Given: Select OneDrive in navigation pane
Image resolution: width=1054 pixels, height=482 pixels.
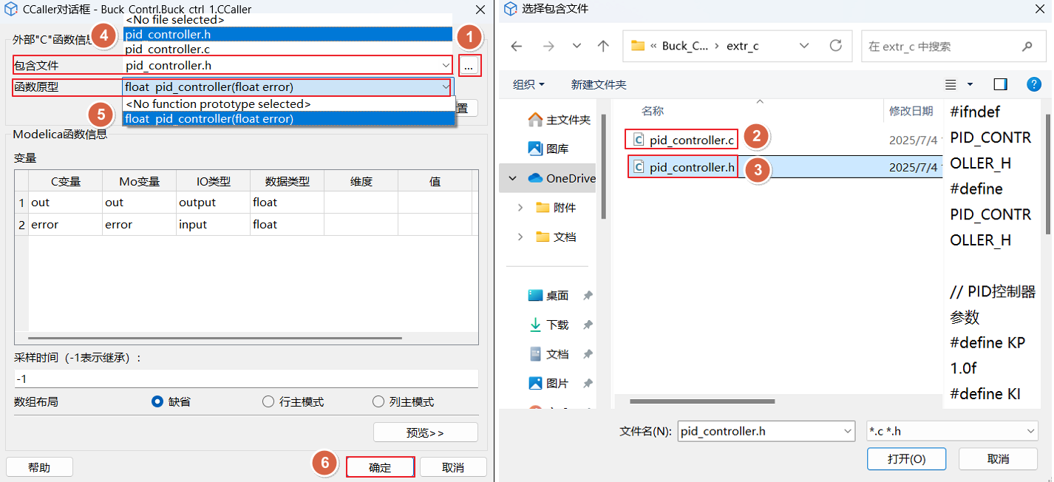Looking at the screenshot, I should 562,178.
